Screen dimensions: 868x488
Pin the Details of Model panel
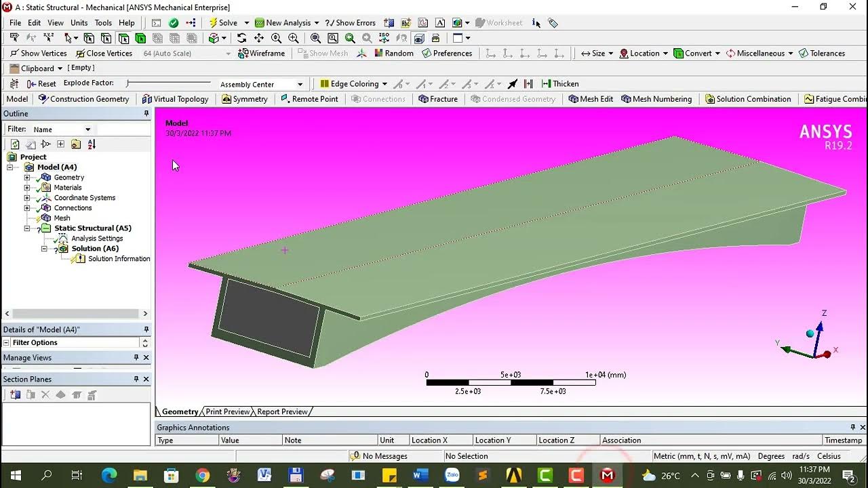pyautogui.click(x=146, y=329)
